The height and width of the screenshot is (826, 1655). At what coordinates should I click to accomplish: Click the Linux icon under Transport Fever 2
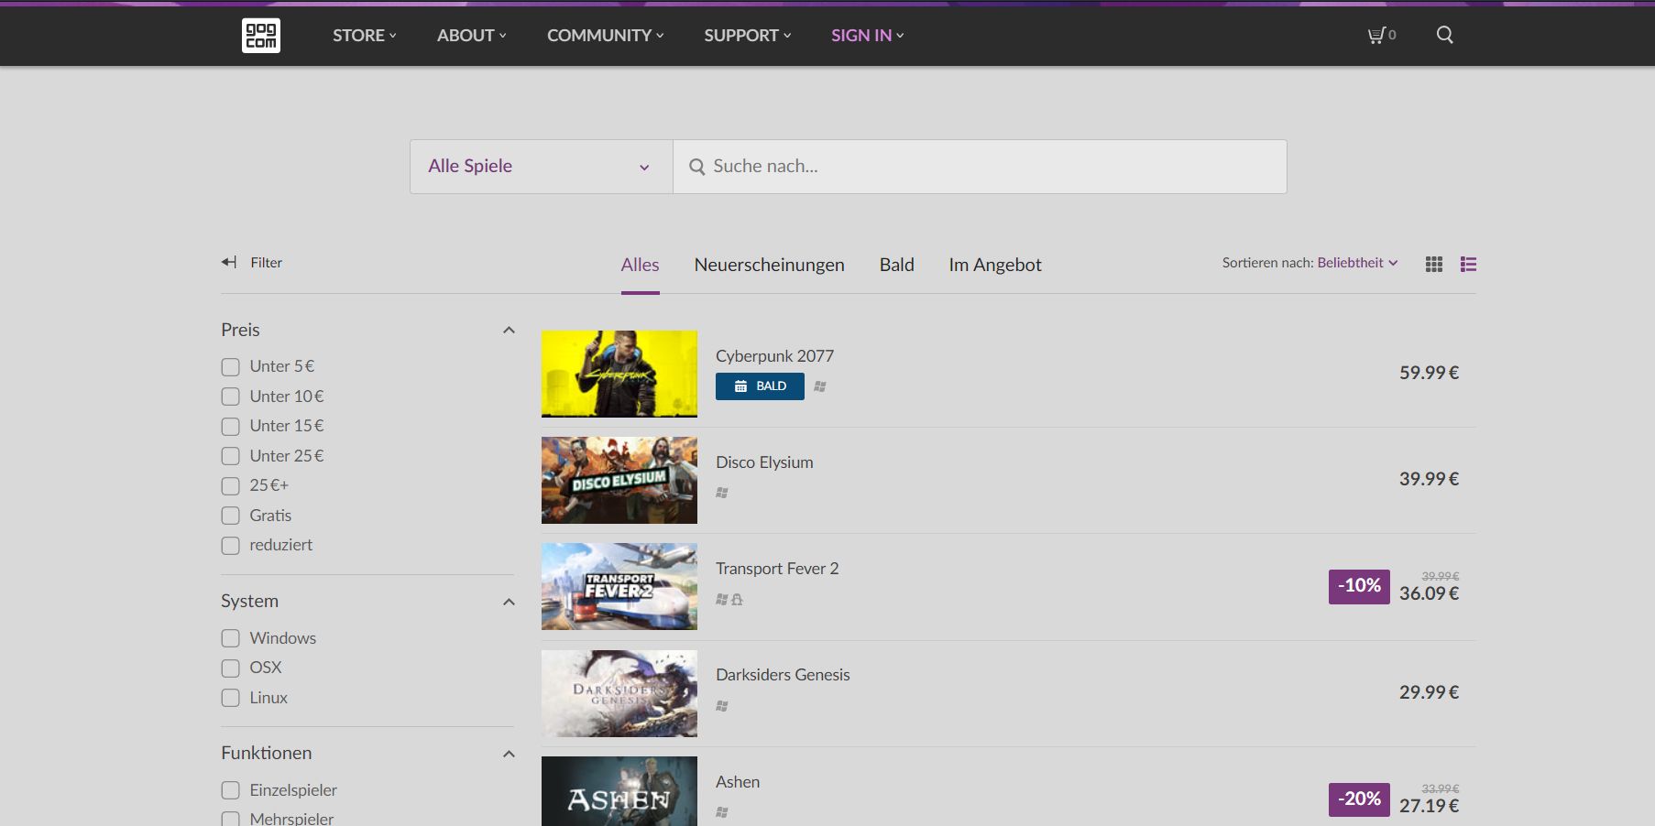click(737, 600)
